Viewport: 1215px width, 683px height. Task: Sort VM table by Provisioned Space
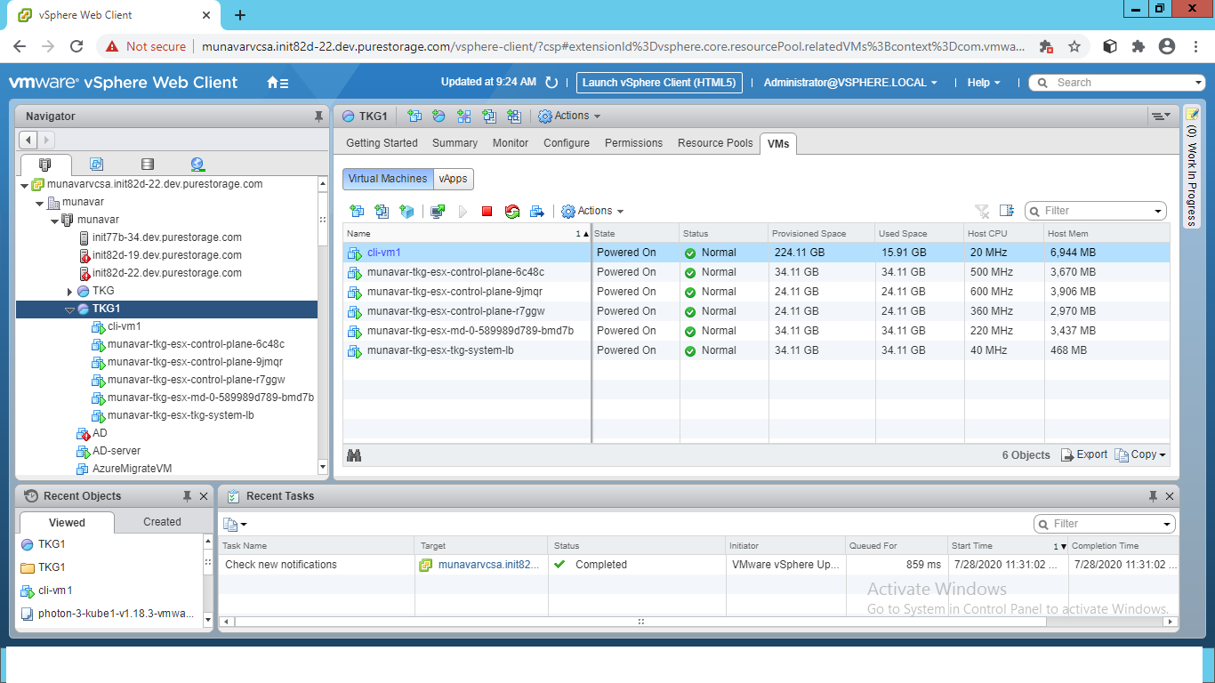coord(821,234)
